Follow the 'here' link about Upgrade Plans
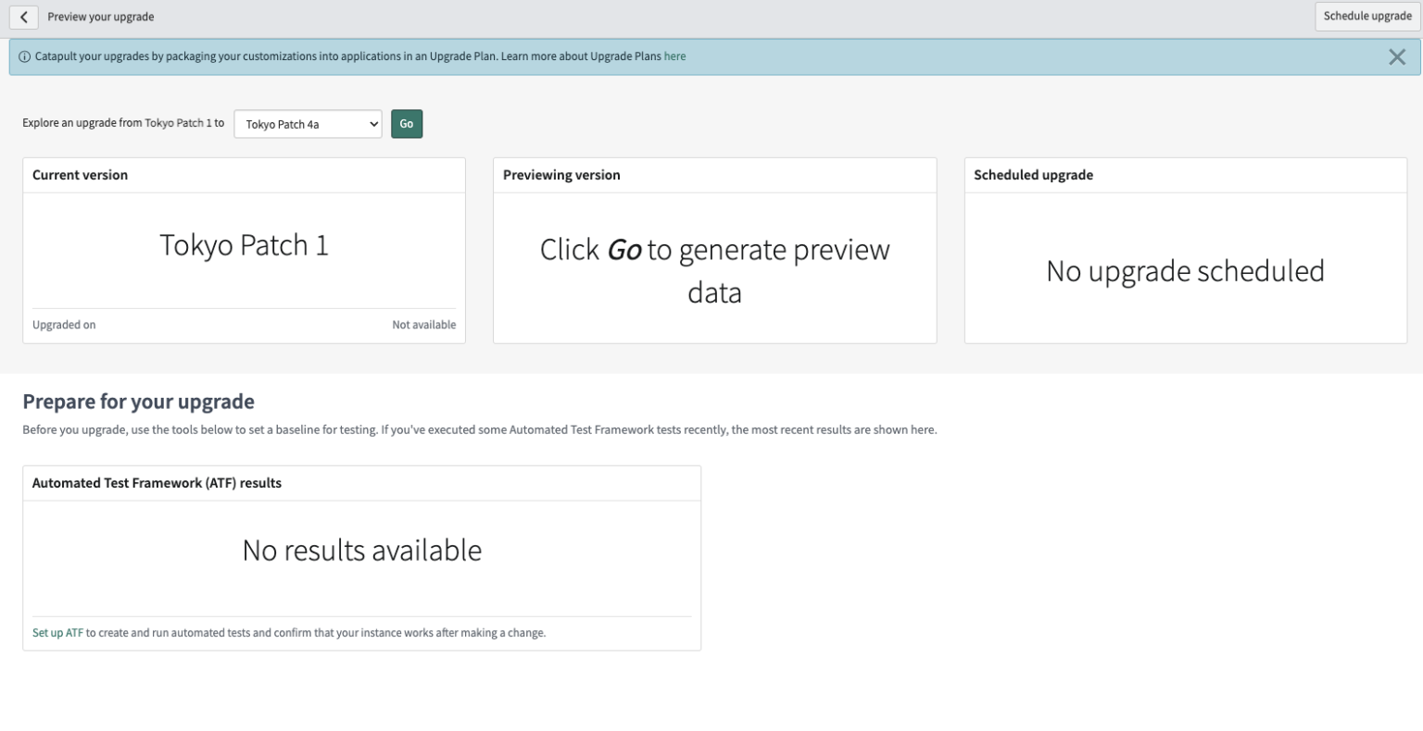This screenshot has height=731, width=1423. 675,56
